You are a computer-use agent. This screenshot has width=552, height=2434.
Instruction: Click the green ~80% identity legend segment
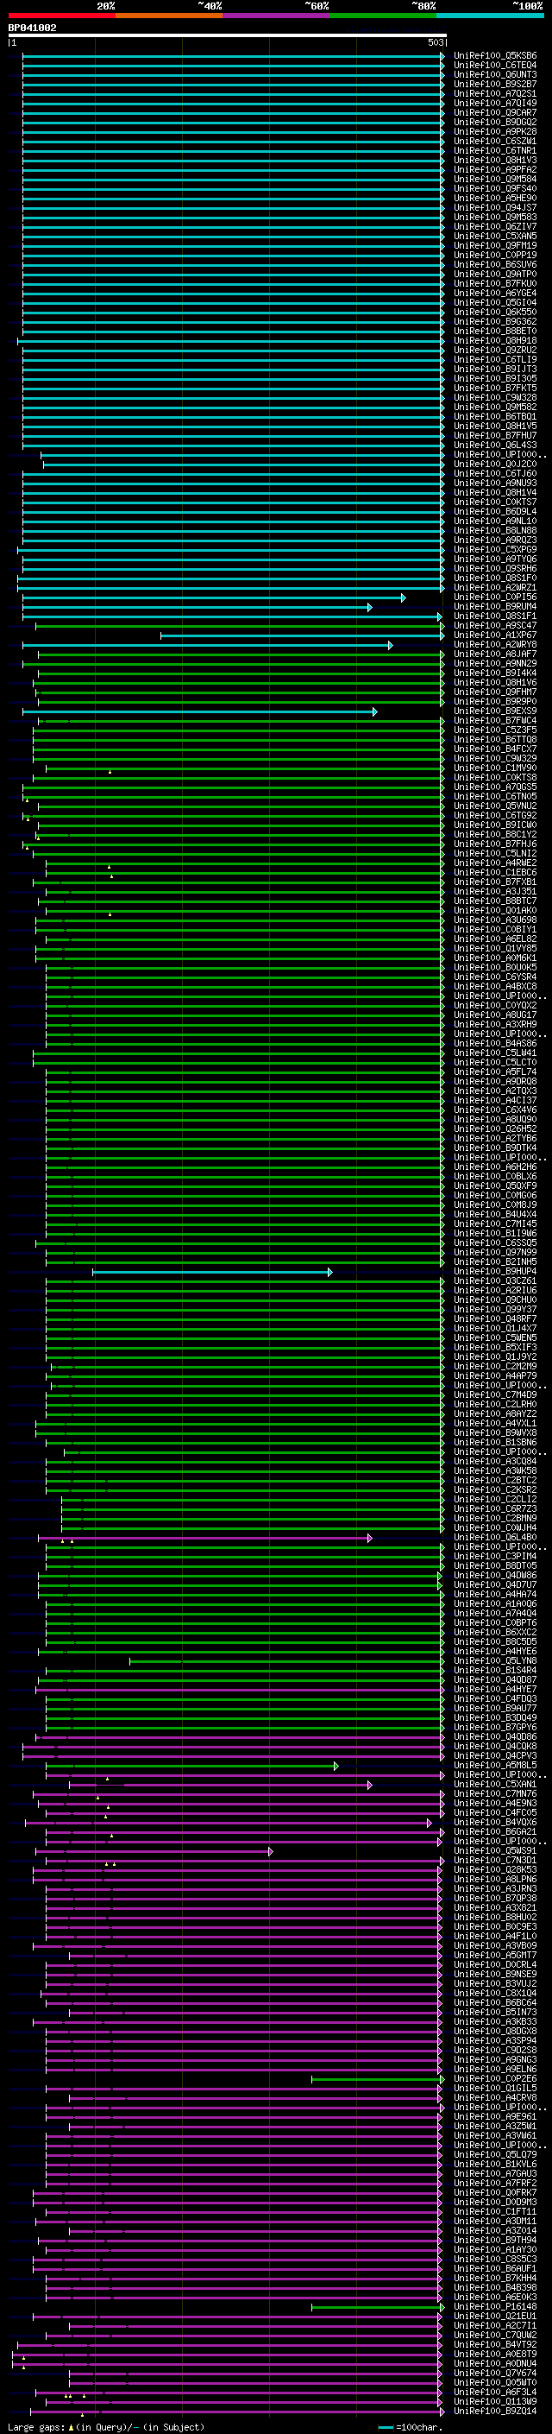tap(383, 16)
